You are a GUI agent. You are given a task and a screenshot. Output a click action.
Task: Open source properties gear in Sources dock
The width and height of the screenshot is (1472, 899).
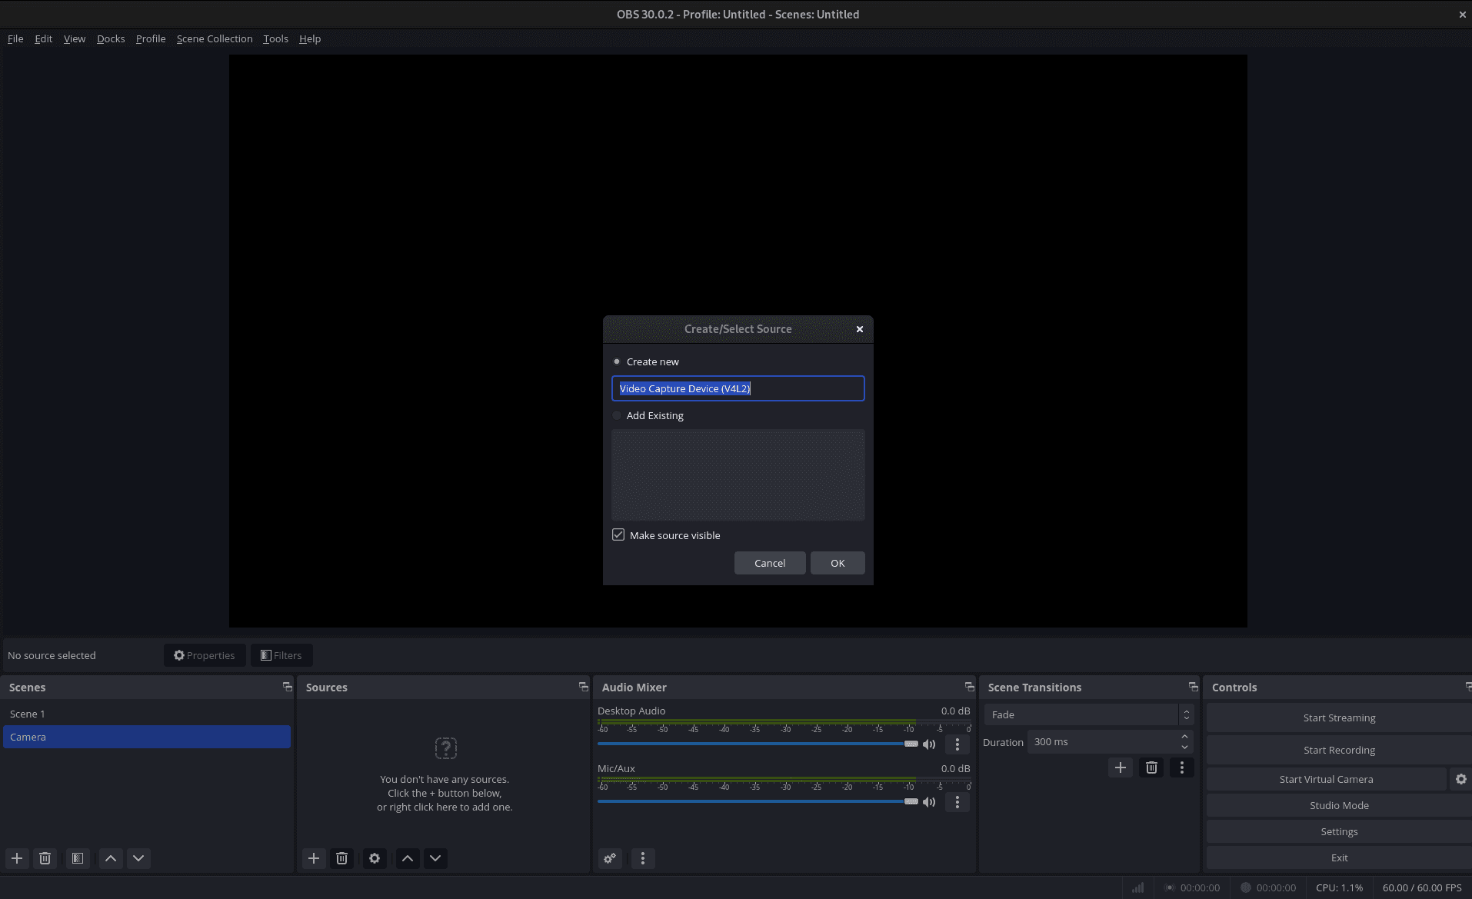point(375,858)
